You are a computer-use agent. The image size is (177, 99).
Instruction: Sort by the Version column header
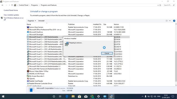pyautogui.click(x=116, y=24)
